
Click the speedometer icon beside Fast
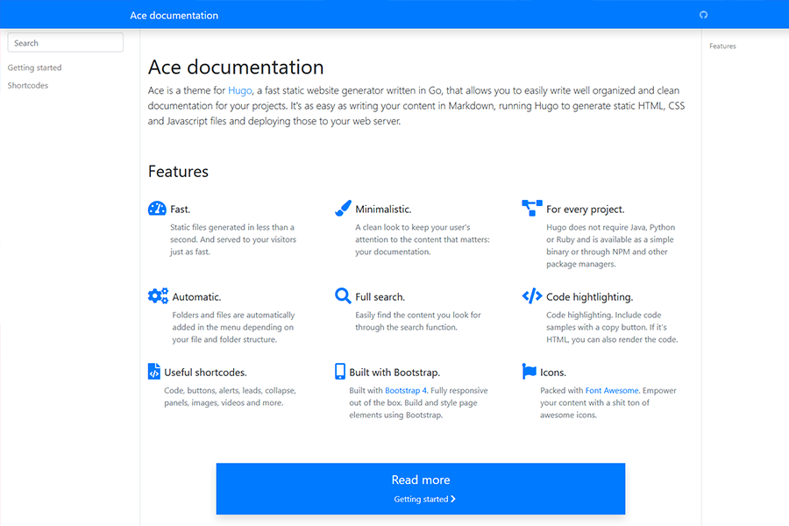pyautogui.click(x=157, y=209)
